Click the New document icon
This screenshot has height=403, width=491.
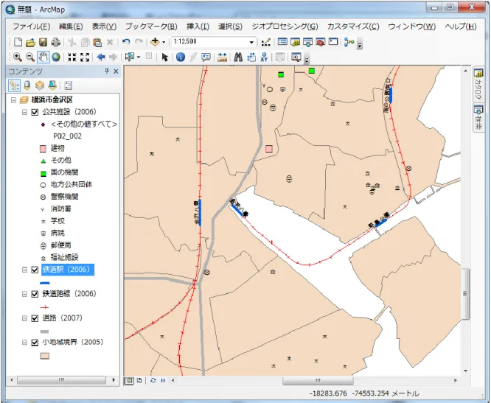tap(18, 42)
